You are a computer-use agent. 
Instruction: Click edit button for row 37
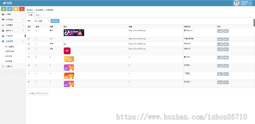pyautogui.click(x=220, y=74)
